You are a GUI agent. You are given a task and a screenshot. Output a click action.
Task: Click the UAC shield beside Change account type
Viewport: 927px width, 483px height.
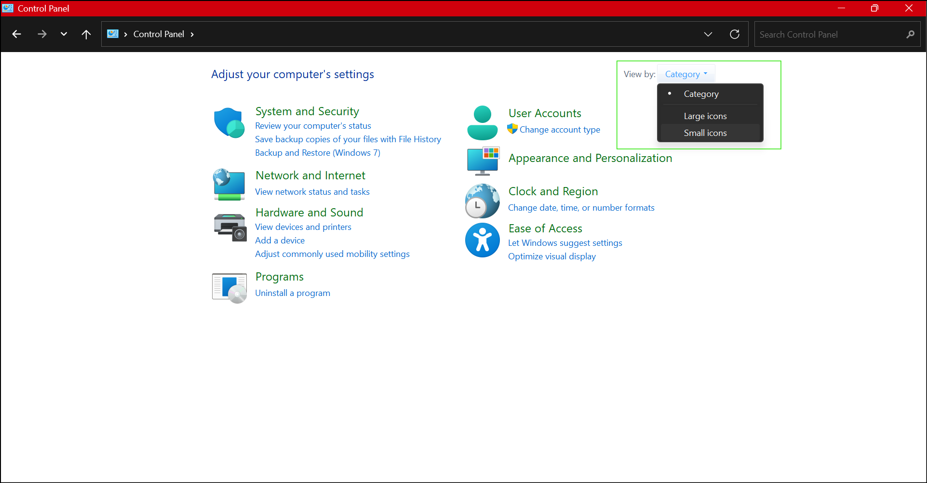(512, 129)
